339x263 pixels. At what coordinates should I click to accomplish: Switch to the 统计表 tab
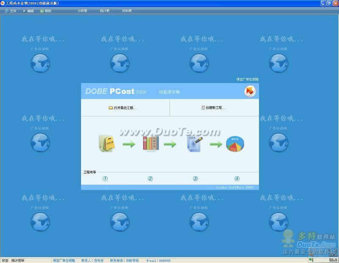pyautogui.click(x=105, y=11)
